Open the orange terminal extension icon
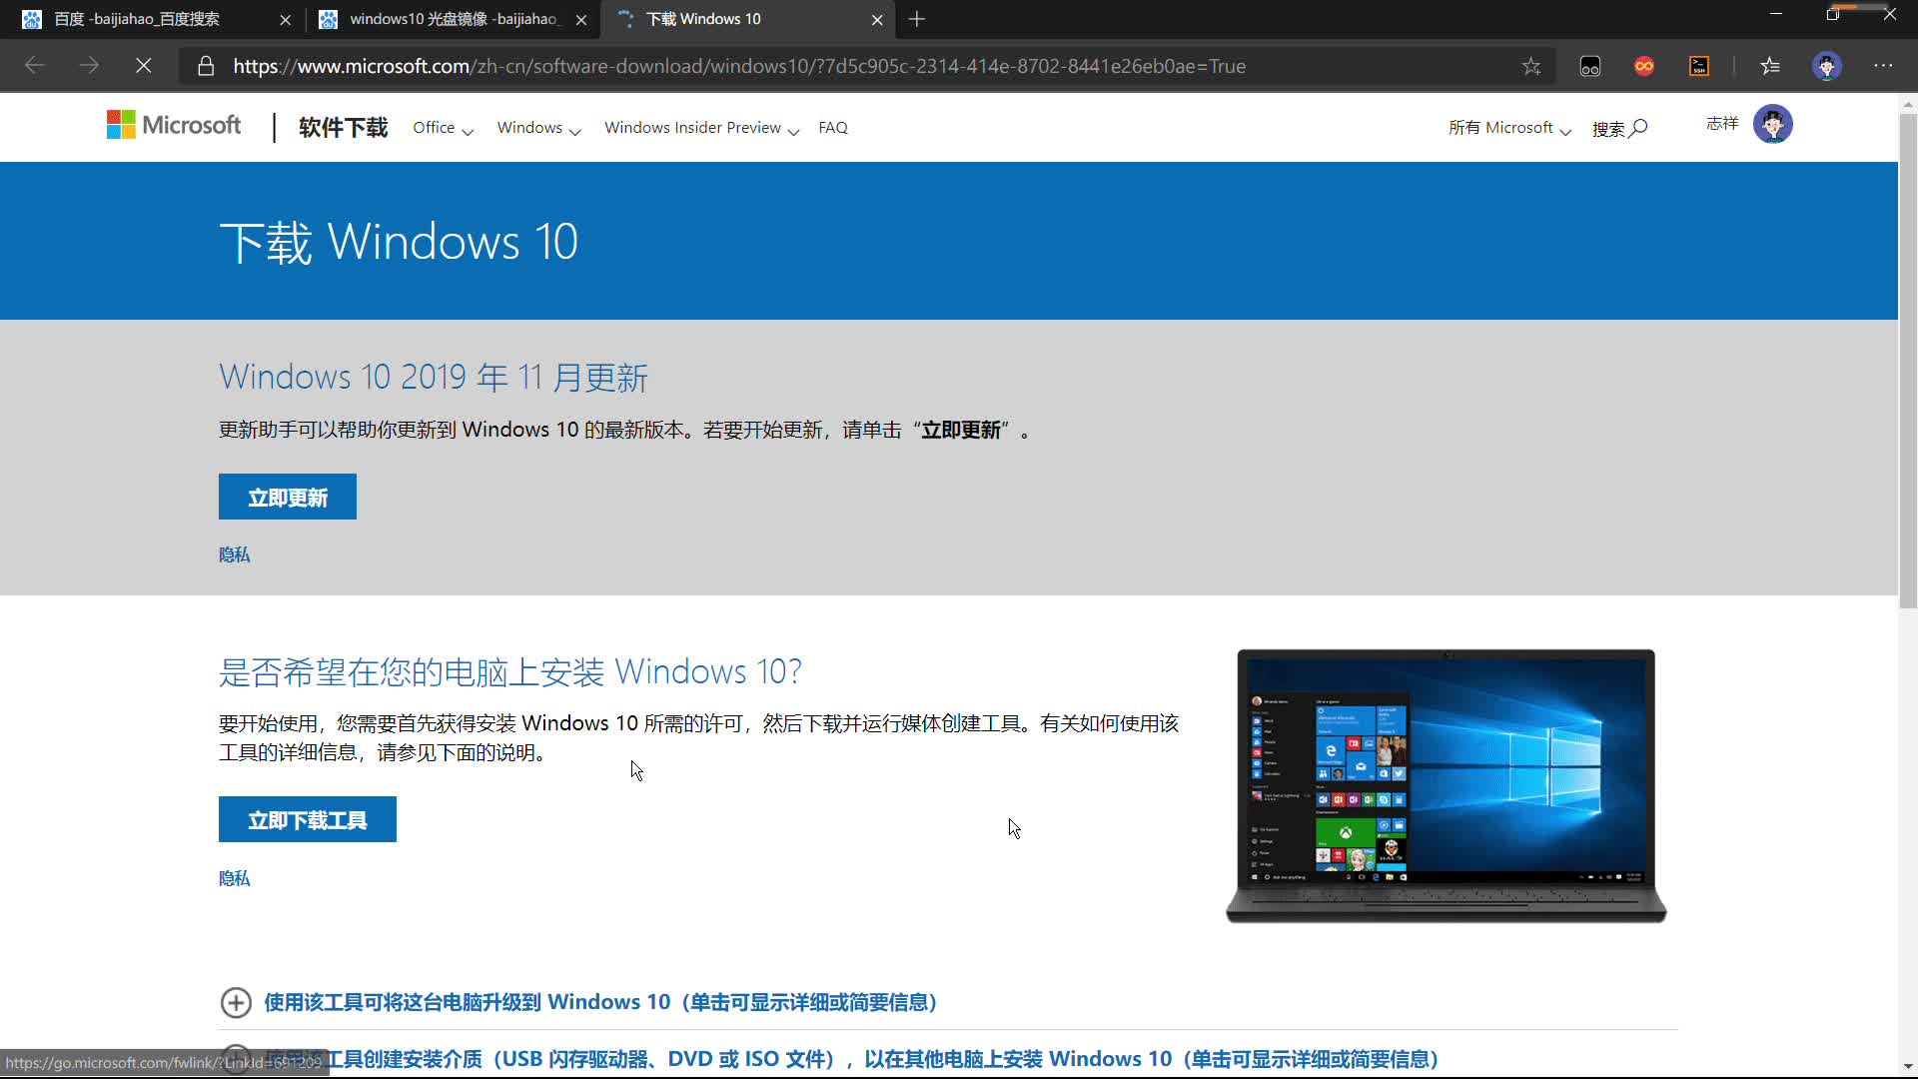Screen dimensions: 1918x1079 [x=1699, y=66]
